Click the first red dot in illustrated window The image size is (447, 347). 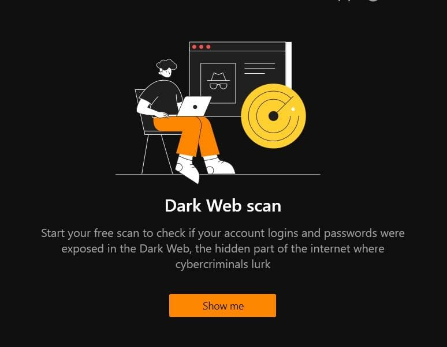tap(195, 47)
